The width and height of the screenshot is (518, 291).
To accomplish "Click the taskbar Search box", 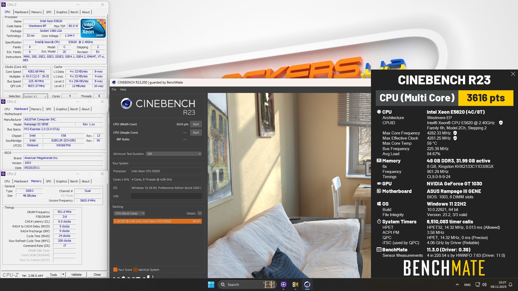I will (x=247, y=285).
